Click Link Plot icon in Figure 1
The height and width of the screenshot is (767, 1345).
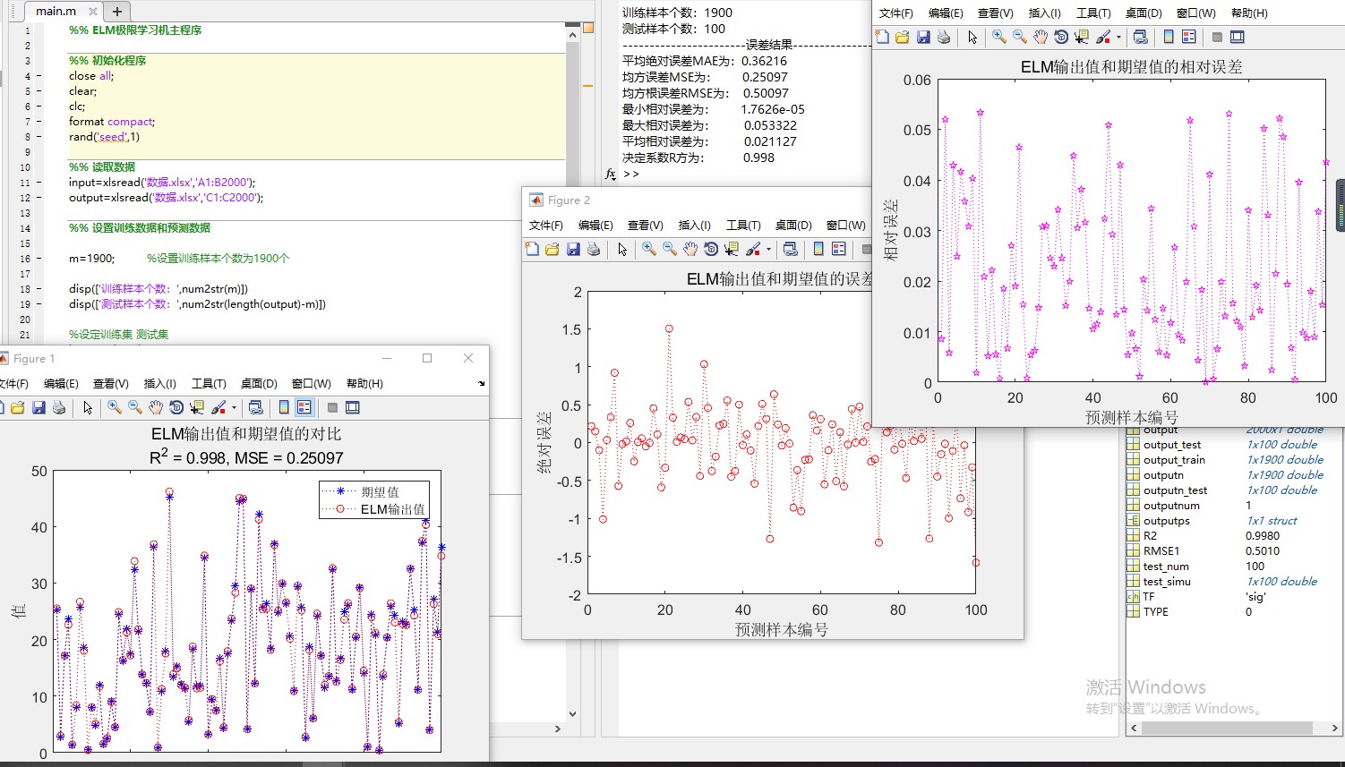point(255,407)
